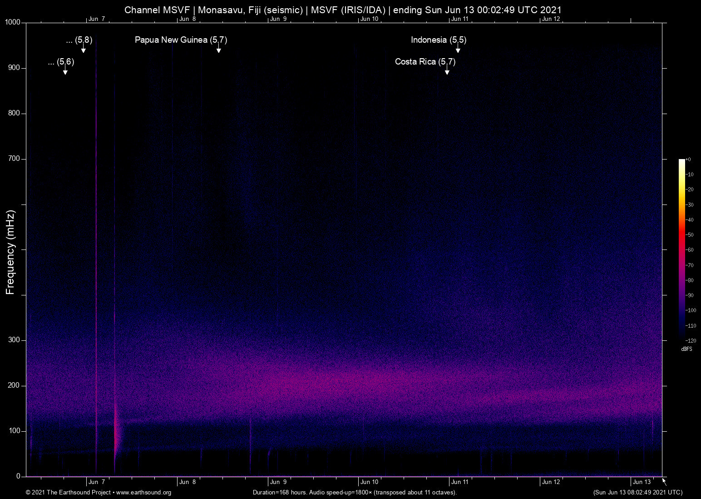Click the arrow marker below Papua New Guinea (5.7)

[x=219, y=48]
